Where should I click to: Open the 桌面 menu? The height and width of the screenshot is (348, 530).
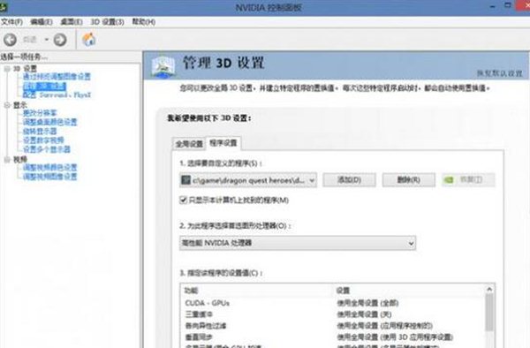tap(72, 22)
